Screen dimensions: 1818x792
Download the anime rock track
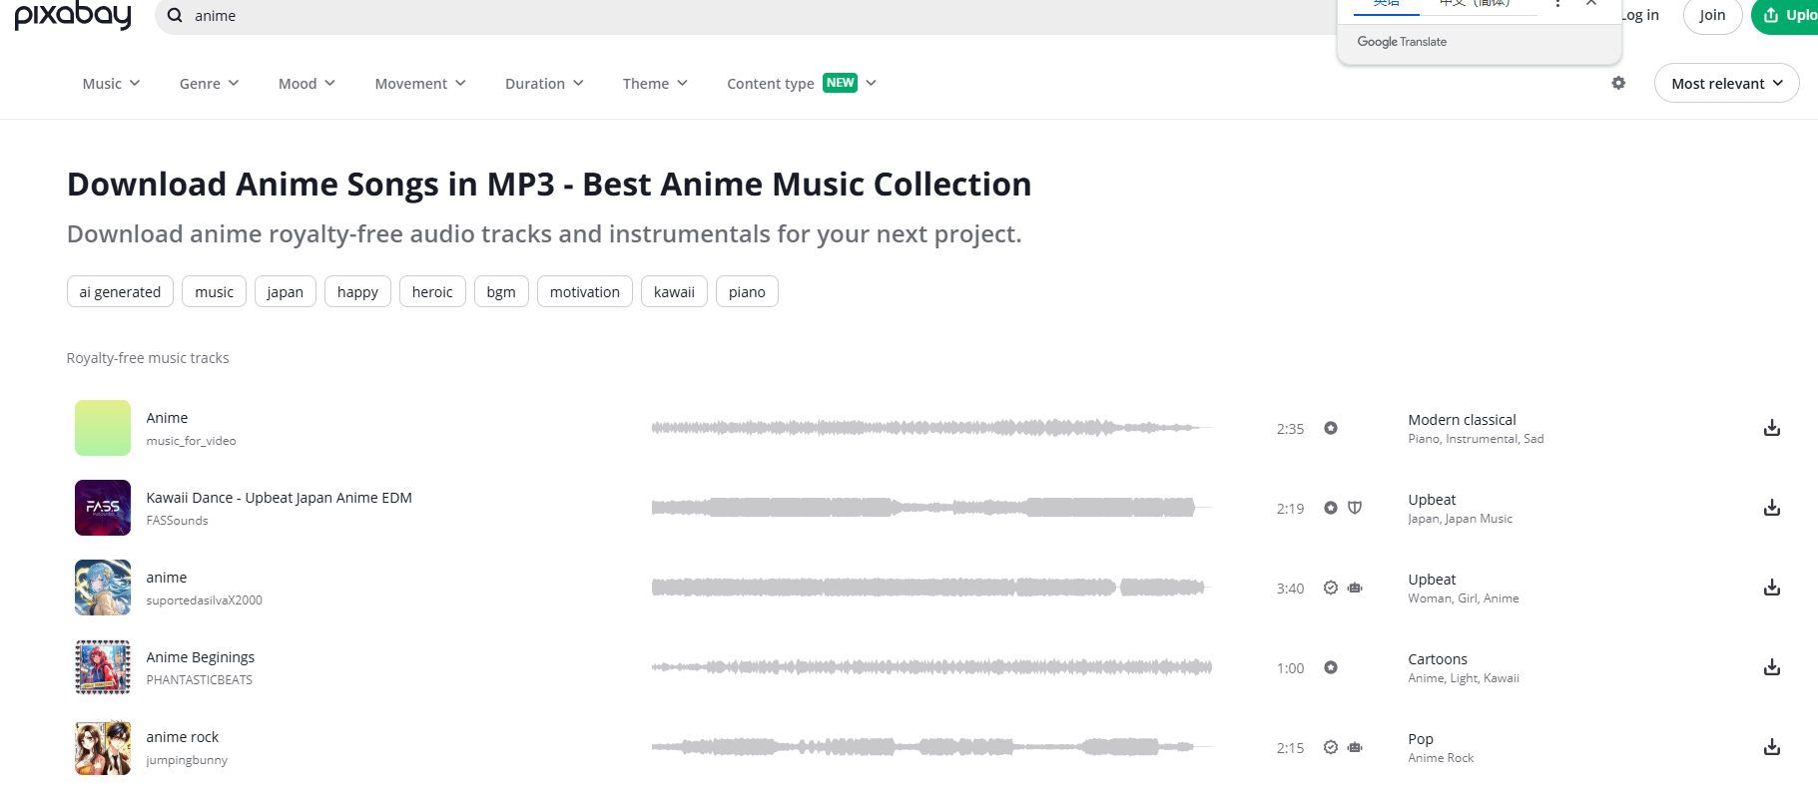[x=1771, y=747]
